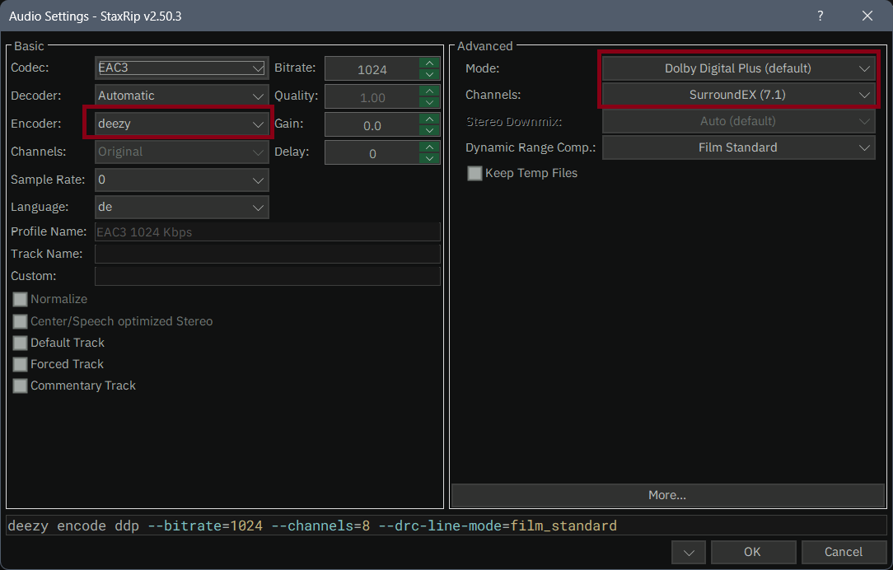The width and height of the screenshot is (893, 570).
Task: Open the Decoder dropdown set to Automatic
Action: [182, 96]
